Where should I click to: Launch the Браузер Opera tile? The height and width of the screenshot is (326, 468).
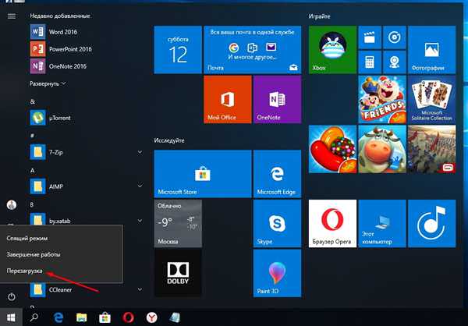click(x=332, y=223)
